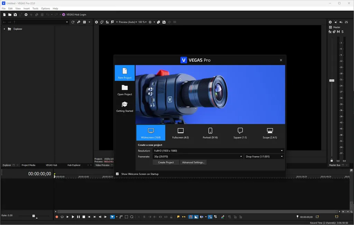This screenshot has width=354, height=225.
Task: Toggle the Master fader lock icon
Action: click(332, 160)
